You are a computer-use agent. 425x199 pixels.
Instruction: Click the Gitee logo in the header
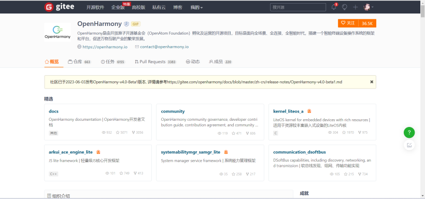pyautogui.click(x=59, y=7)
